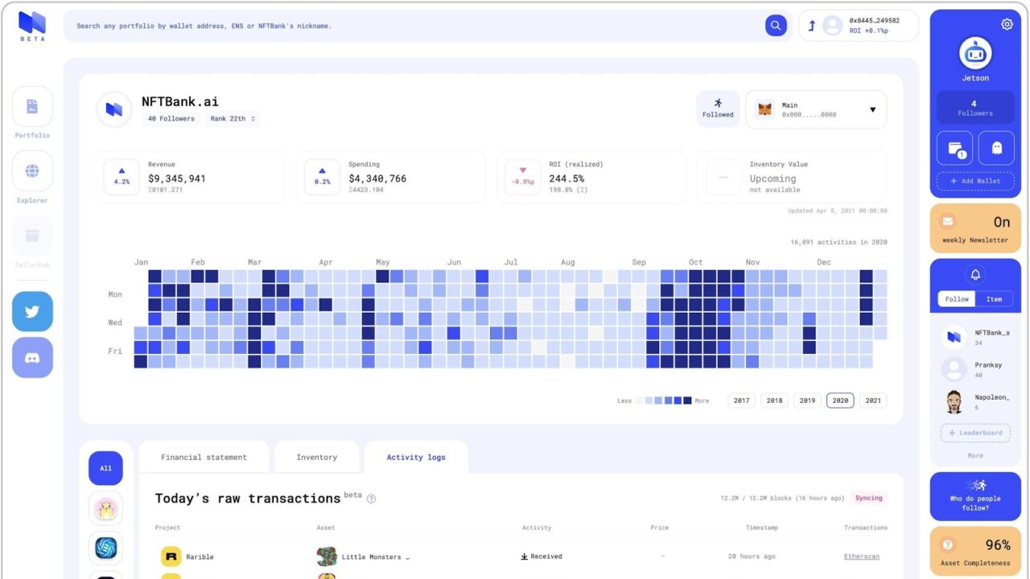The height and width of the screenshot is (579, 1030).
Task: Click the 4 Followers counter box
Action: (975, 108)
